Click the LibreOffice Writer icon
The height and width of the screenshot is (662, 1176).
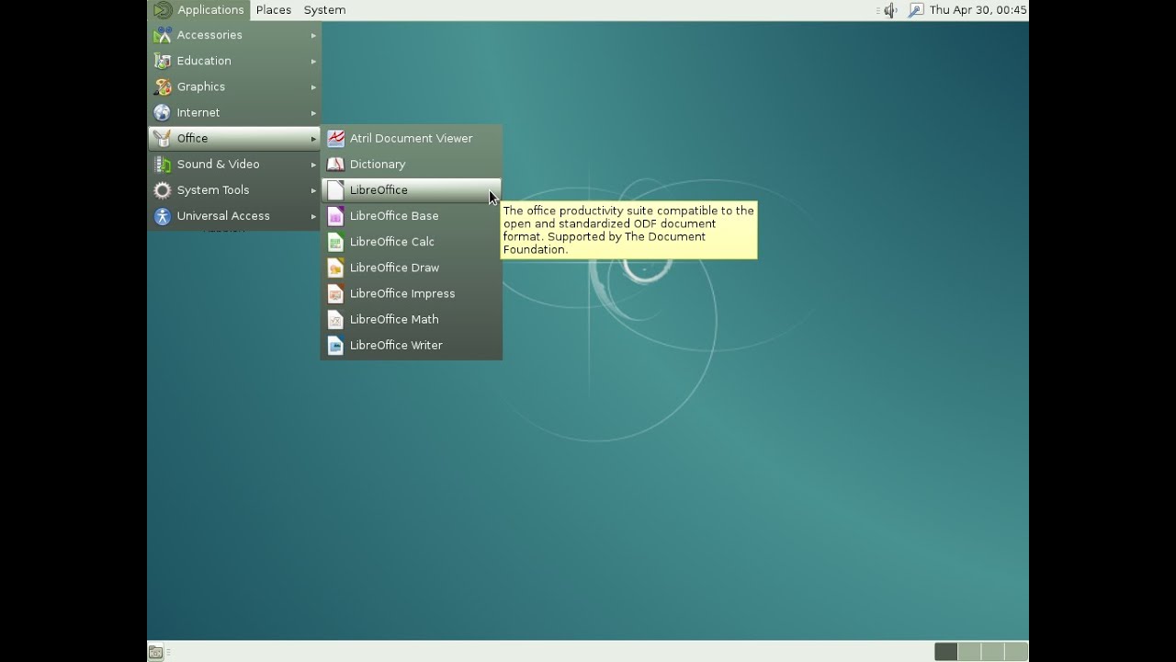click(335, 345)
